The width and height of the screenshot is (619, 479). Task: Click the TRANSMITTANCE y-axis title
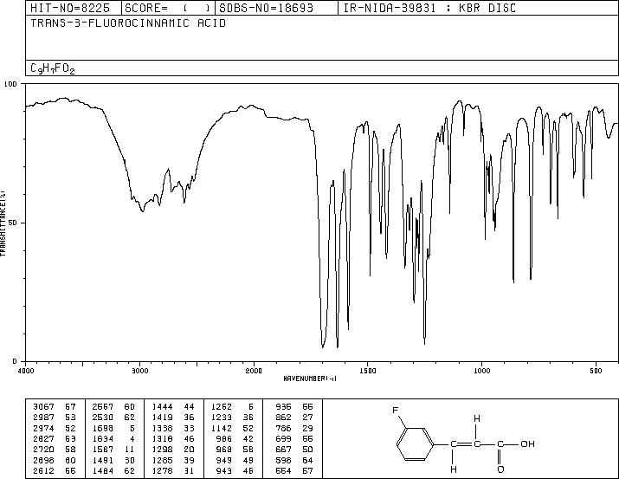(3, 223)
